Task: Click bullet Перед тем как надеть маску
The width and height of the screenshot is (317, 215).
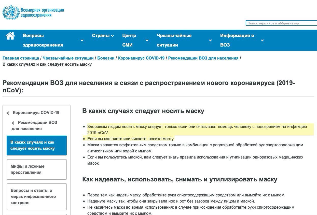Action: pyautogui.click(x=186, y=195)
